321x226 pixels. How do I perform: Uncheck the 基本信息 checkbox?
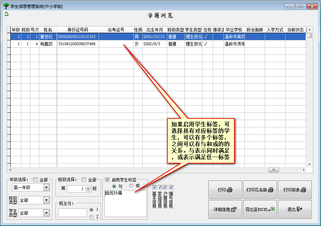click(x=154, y=187)
